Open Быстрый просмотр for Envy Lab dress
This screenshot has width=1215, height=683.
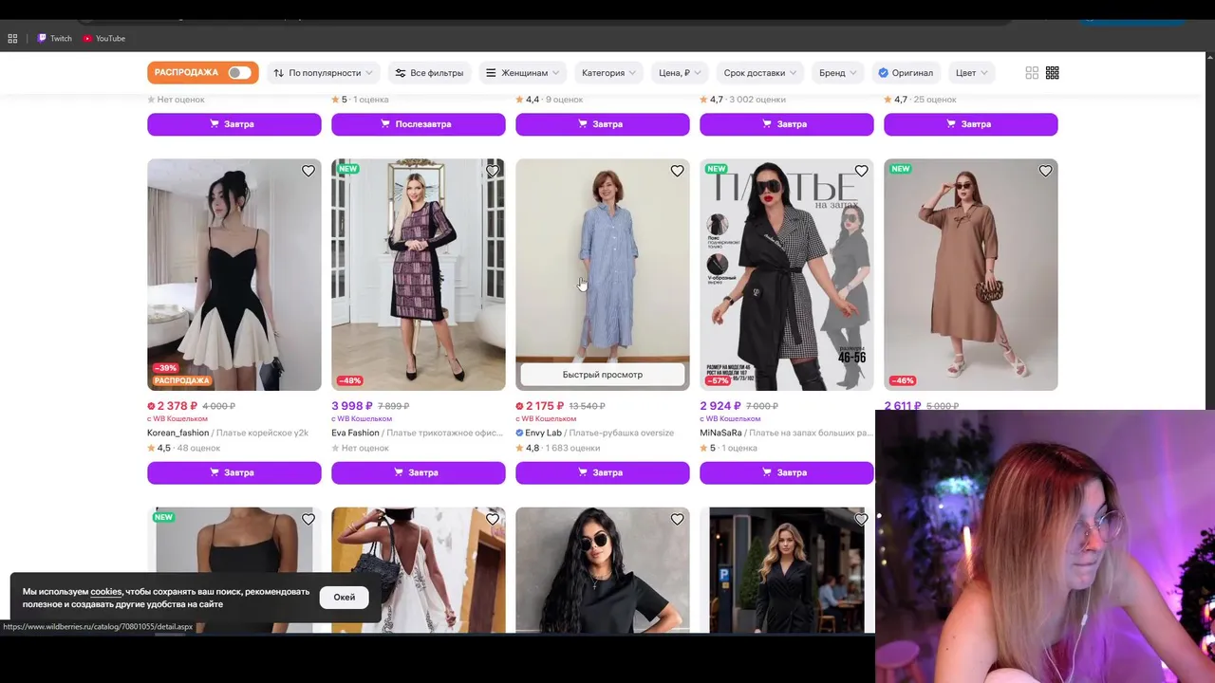603,375
